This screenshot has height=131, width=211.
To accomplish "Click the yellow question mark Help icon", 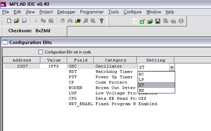I will click(x=101, y=21).
